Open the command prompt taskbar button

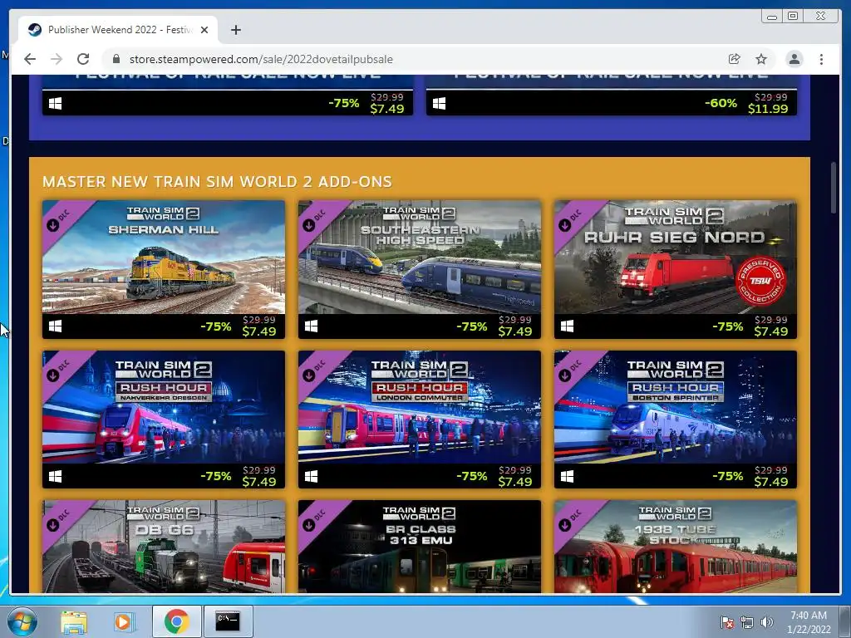(228, 621)
